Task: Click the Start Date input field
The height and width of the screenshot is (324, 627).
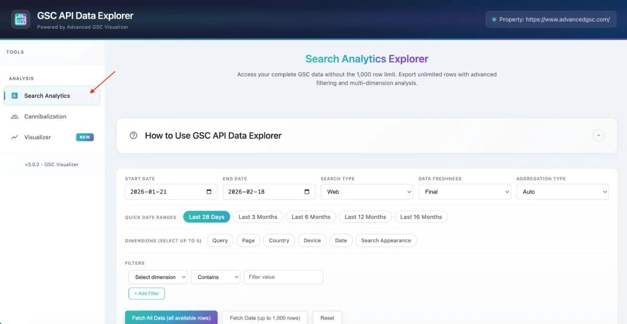Action: [171, 192]
